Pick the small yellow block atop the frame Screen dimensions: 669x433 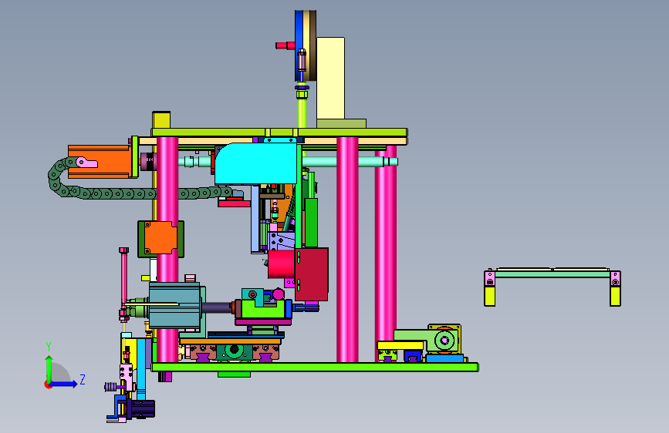pos(161,120)
